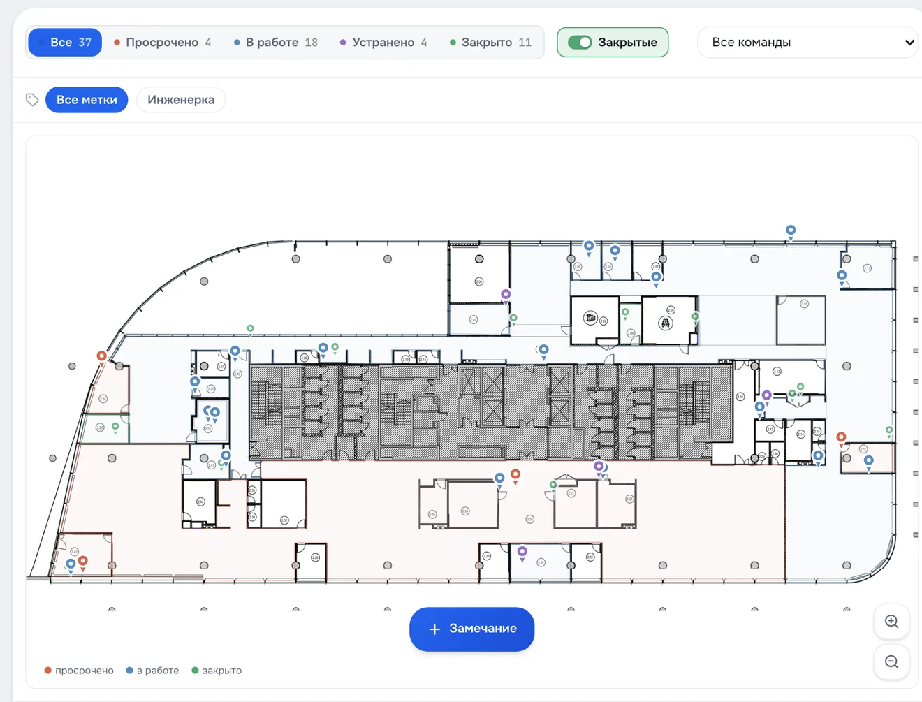Viewport: 922px width, 702px height.
Task: Select the blue pin in room 2.22
Action: tap(195, 383)
